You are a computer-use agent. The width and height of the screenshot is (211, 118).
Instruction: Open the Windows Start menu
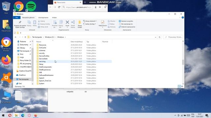(x=3, y=115)
